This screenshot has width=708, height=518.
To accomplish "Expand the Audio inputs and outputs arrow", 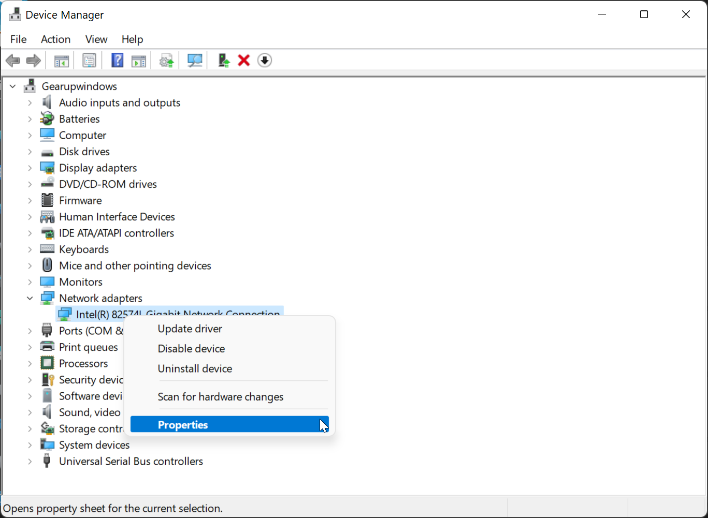I will [x=30, y=102].
